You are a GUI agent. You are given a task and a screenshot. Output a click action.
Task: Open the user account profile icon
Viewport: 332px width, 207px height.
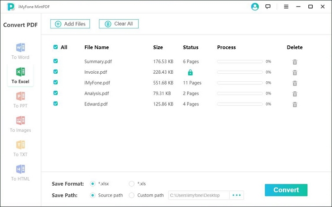point(255,7)
